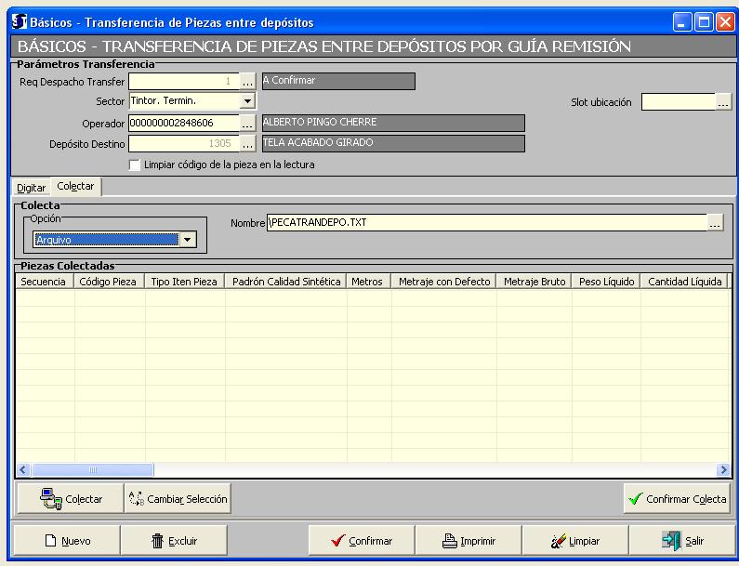Enable Limpiar código de la pieza checkbox
Image resolution: width=739 pixels, height=566 pixels.
[136, 165]
